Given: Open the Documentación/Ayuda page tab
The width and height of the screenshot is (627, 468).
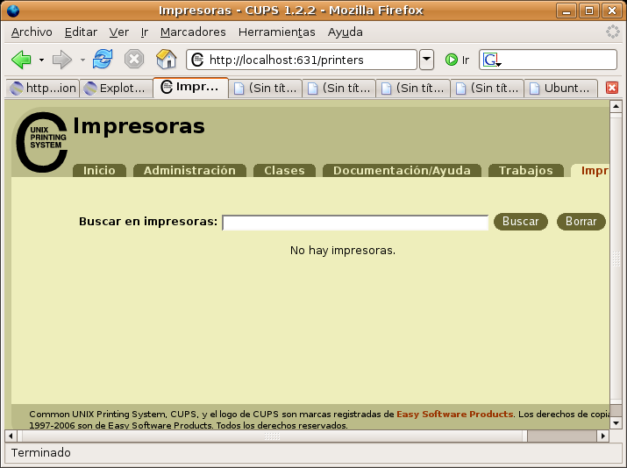Looking at the screenshot, I should click(402, 171).
